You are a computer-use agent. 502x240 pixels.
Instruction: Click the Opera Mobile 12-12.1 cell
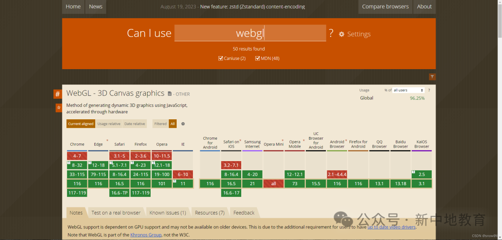coord(295,175)
